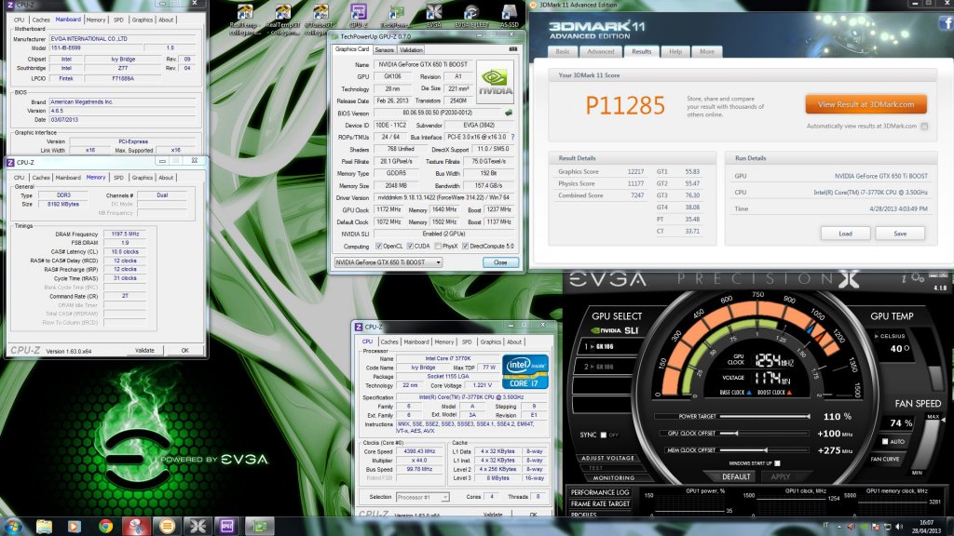Enable the Windows Start Up checkbox
The image size is (954, 536).
pos(777,463)
